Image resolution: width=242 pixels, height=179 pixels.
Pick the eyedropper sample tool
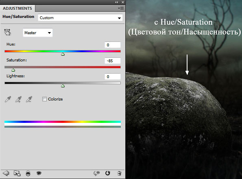(8, 99)
